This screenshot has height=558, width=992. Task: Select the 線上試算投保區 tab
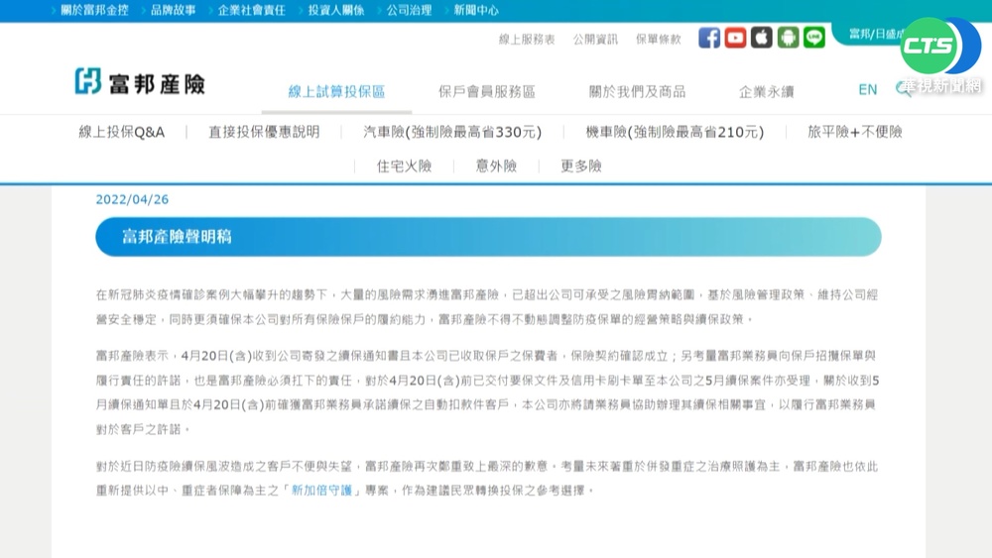click(336, 91)
